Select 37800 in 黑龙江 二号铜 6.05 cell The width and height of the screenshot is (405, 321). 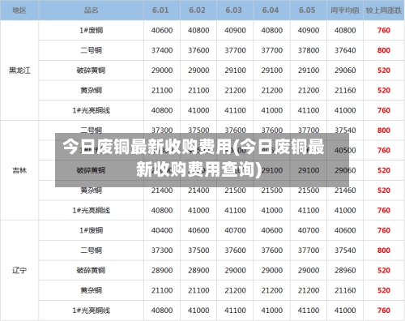[x=309, y=50]
